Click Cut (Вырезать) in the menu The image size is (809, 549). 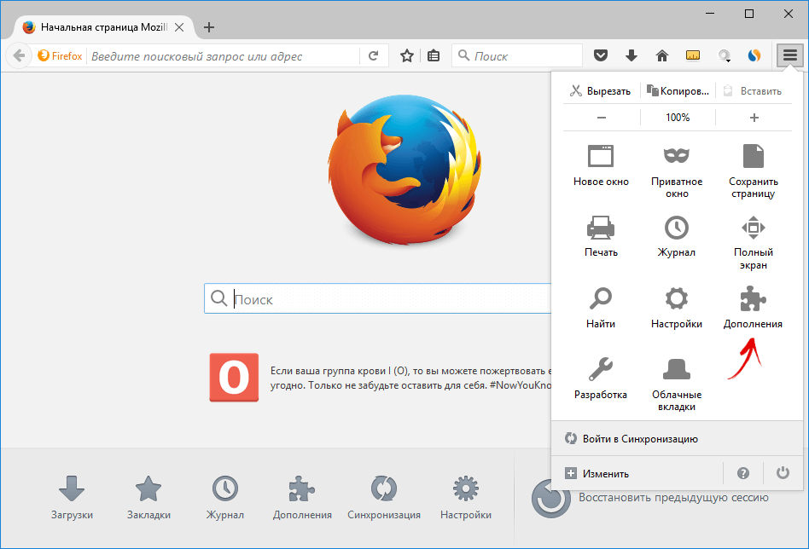click(x=601, y=90)
